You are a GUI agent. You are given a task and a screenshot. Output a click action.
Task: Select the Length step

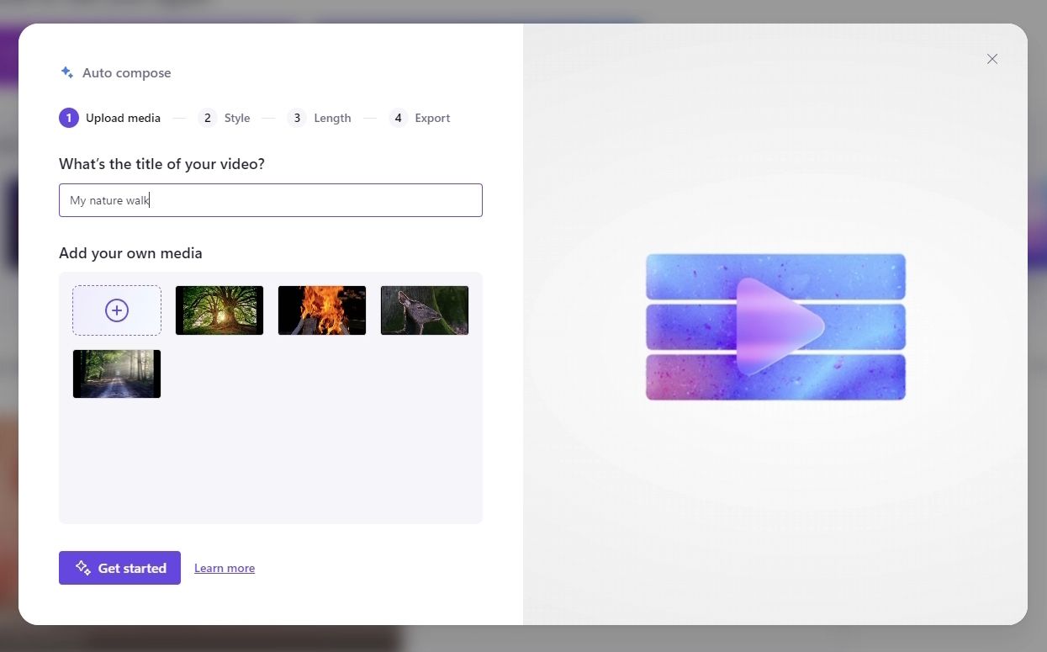[332, 118]
